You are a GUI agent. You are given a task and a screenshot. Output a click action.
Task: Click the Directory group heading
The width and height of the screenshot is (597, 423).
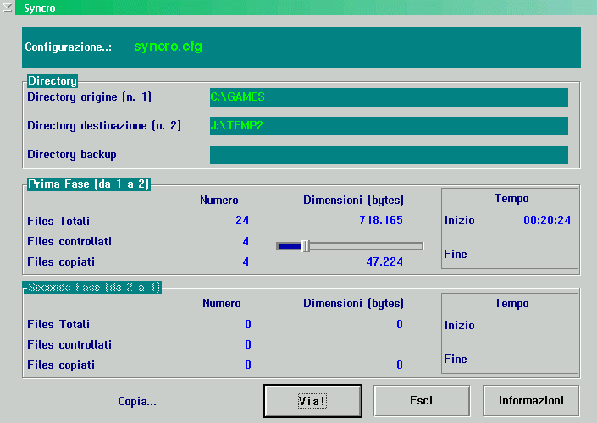coord(53,81)
